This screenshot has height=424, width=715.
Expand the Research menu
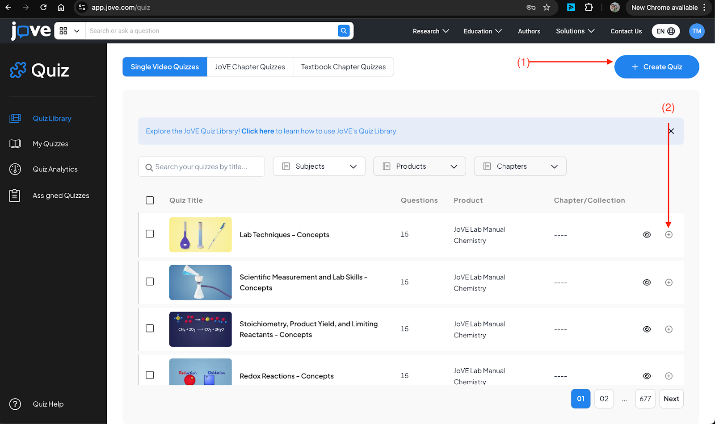(431, 31)
